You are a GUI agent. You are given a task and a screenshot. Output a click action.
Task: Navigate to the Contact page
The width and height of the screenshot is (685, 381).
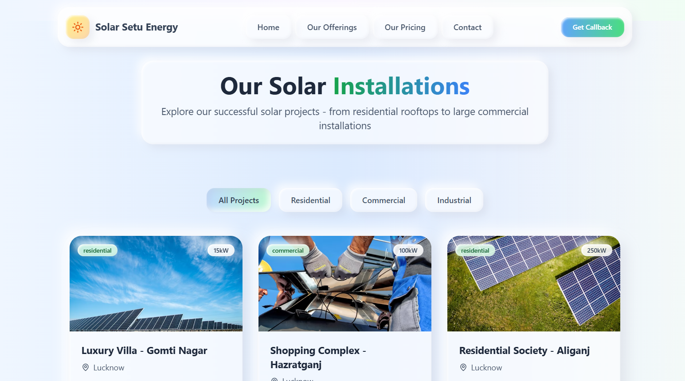pos(467,27)
